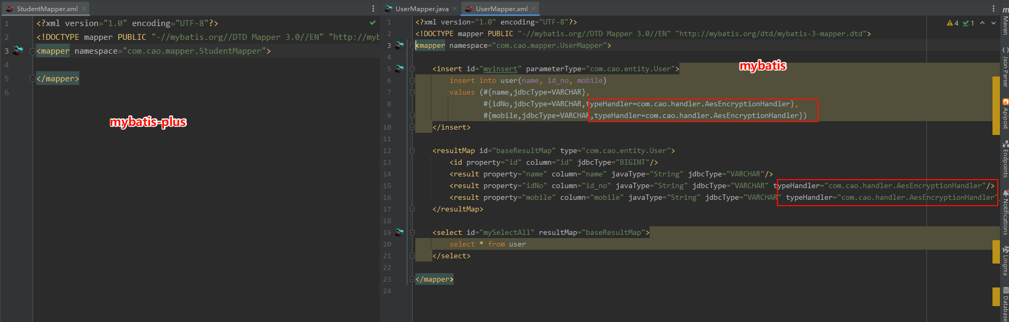Open the Maven tool window

(1005, 20)
